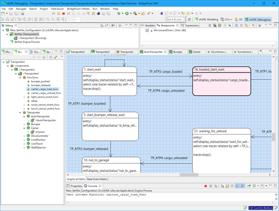The image size is (279, 211).
Task: Click the disconnect icon beside Terminate
Action: [x=68, y=13]
